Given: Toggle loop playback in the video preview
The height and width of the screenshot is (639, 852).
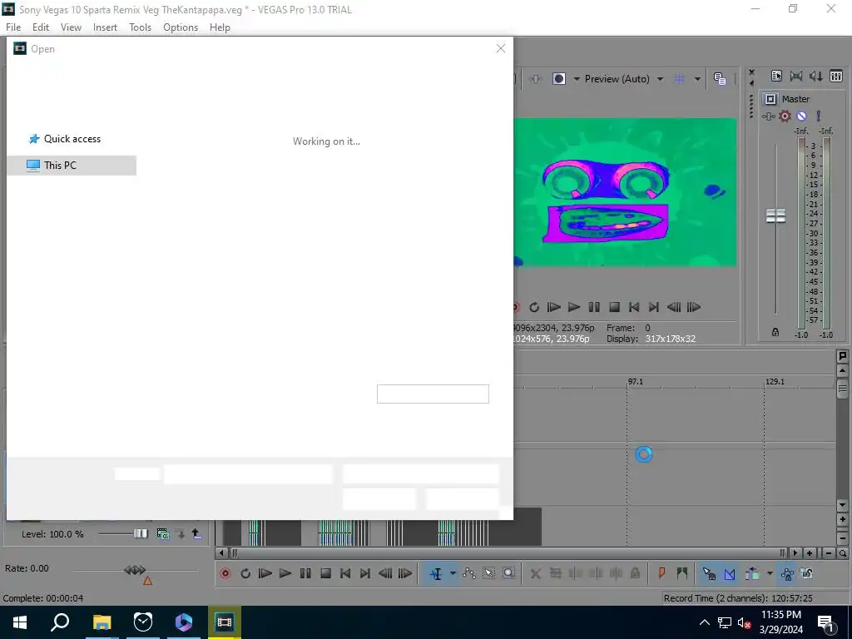Looking at the screenshot, I should 534,307.
